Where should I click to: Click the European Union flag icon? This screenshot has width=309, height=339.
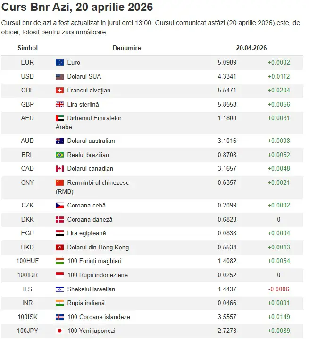coord(59,63)
